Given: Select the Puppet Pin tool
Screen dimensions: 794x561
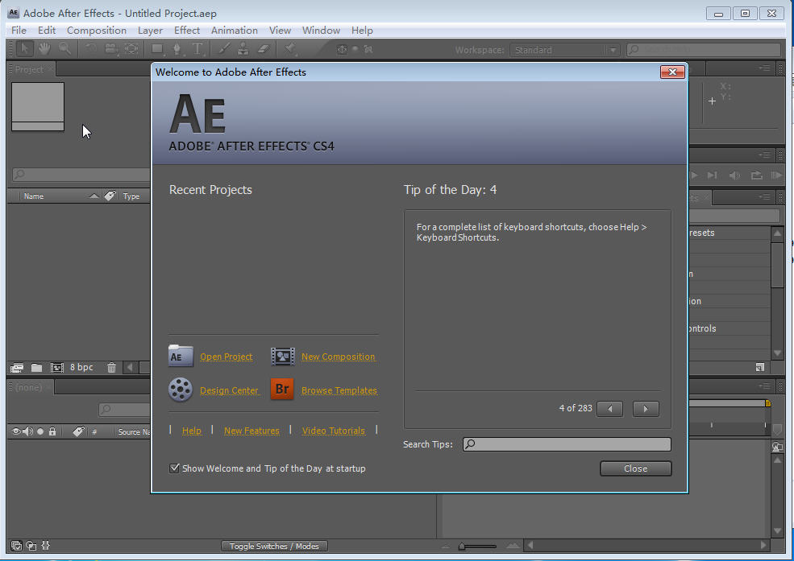Looking at the screenshot, I should tap(290, 48).
